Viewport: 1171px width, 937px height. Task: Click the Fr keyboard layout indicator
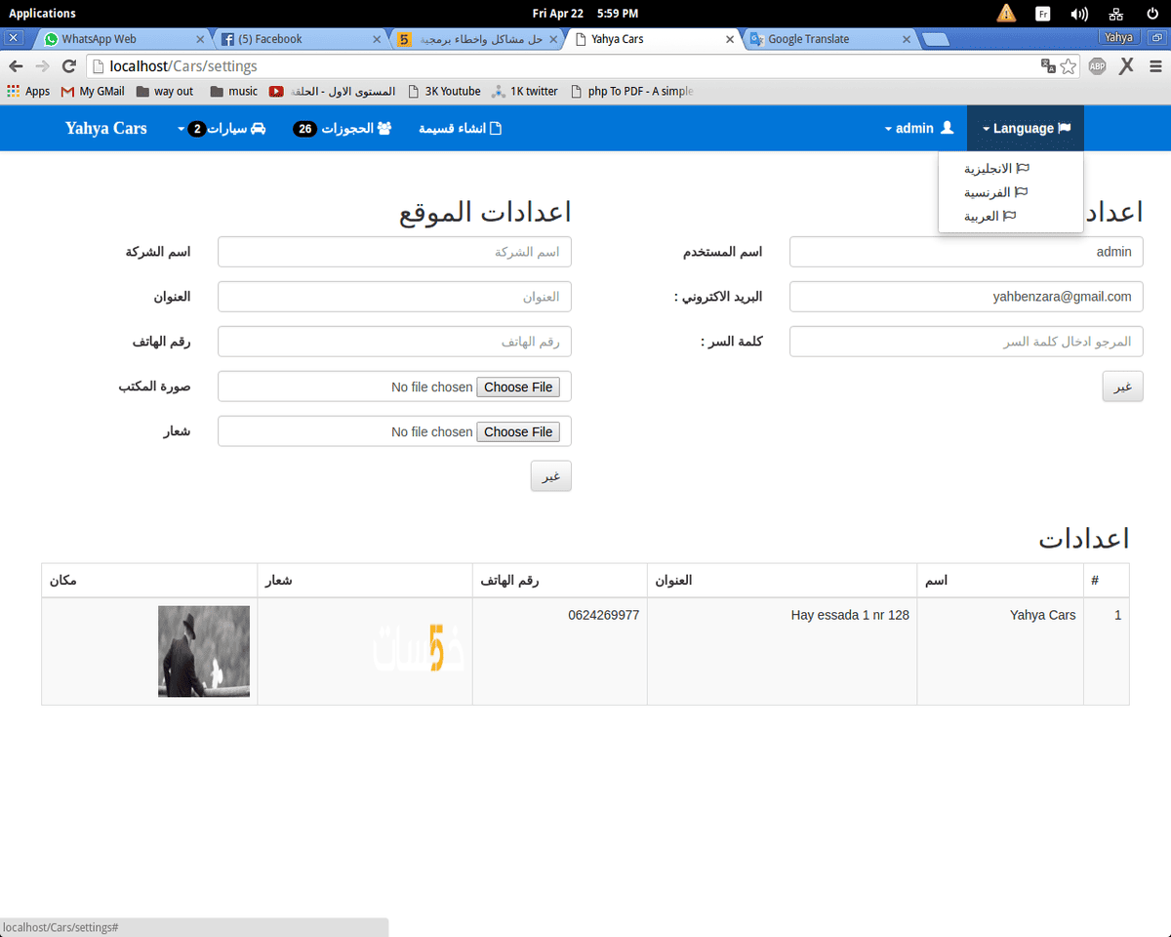(1043, 13)
